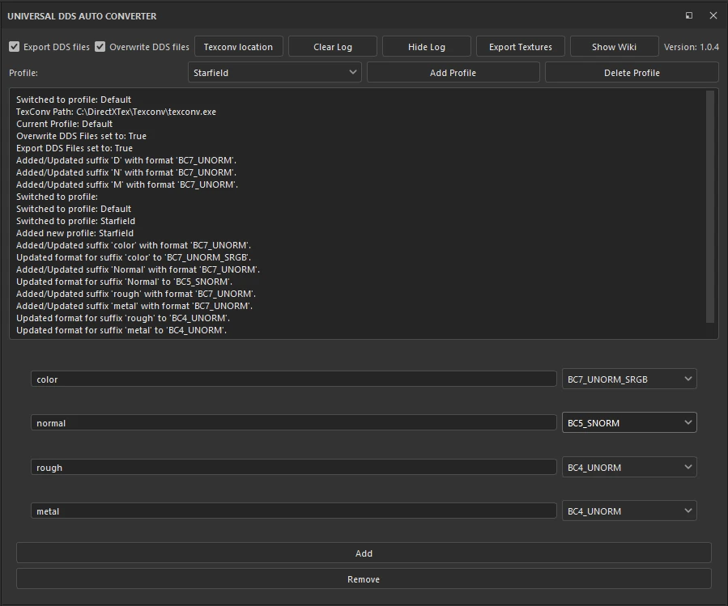Click the Version: 1.0.4 label
728x606 pixels.
692,47
